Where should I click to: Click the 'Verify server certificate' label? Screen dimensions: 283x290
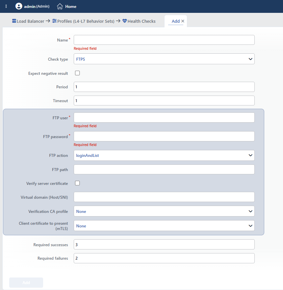click(47, 184)
